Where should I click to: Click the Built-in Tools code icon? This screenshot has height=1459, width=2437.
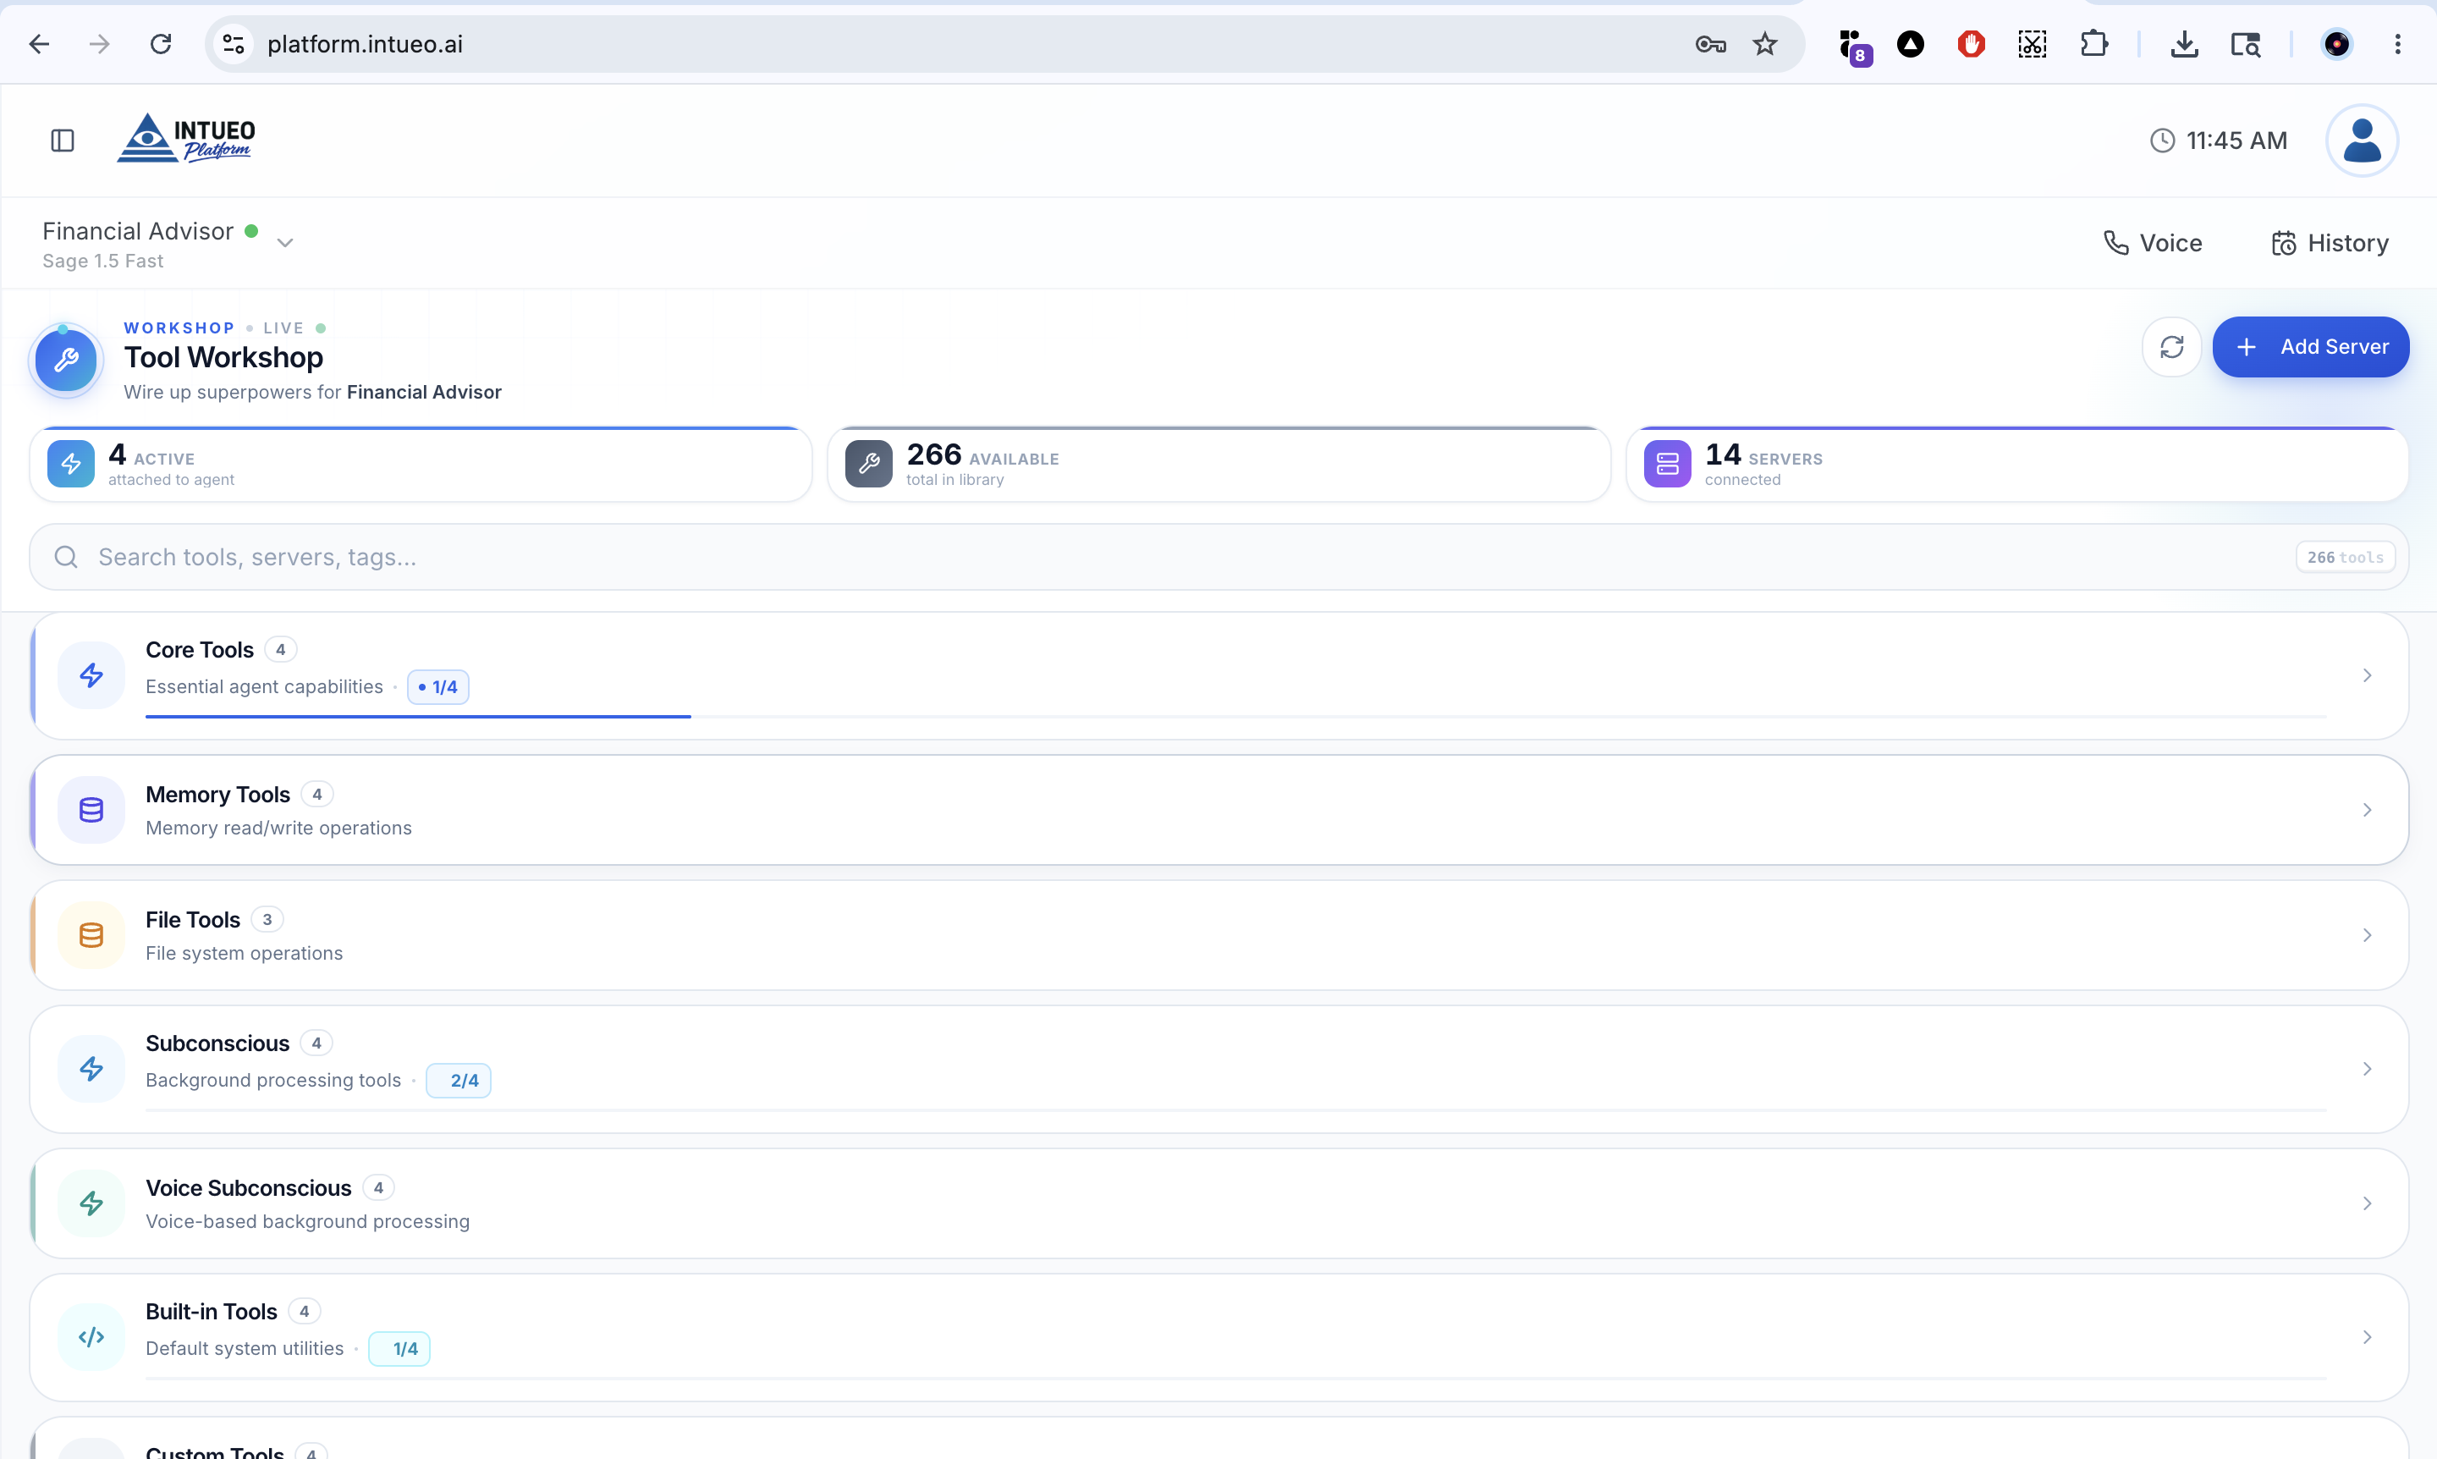coord(91,1337)
